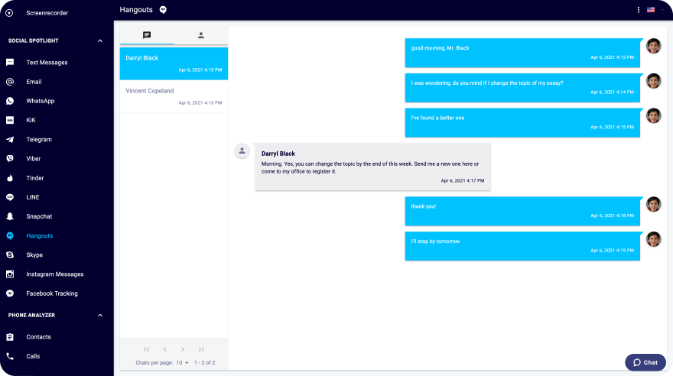Click sender avatar beside 'thank you!' message
This screenshot has height=376, width=673.
click(x=653, y=204)
